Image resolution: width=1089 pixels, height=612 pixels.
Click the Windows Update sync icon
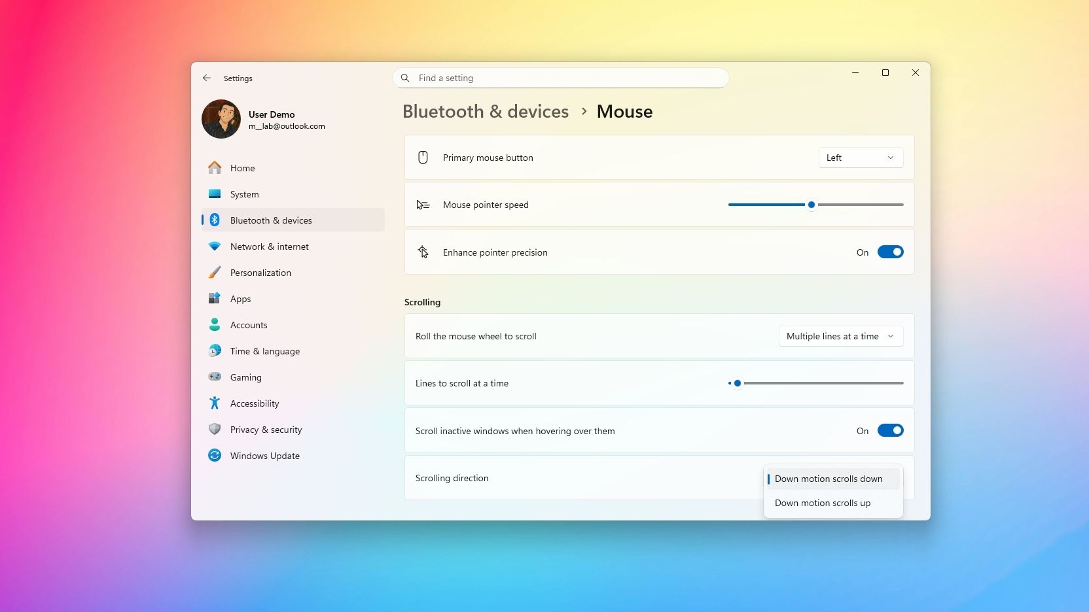[215, 455]
